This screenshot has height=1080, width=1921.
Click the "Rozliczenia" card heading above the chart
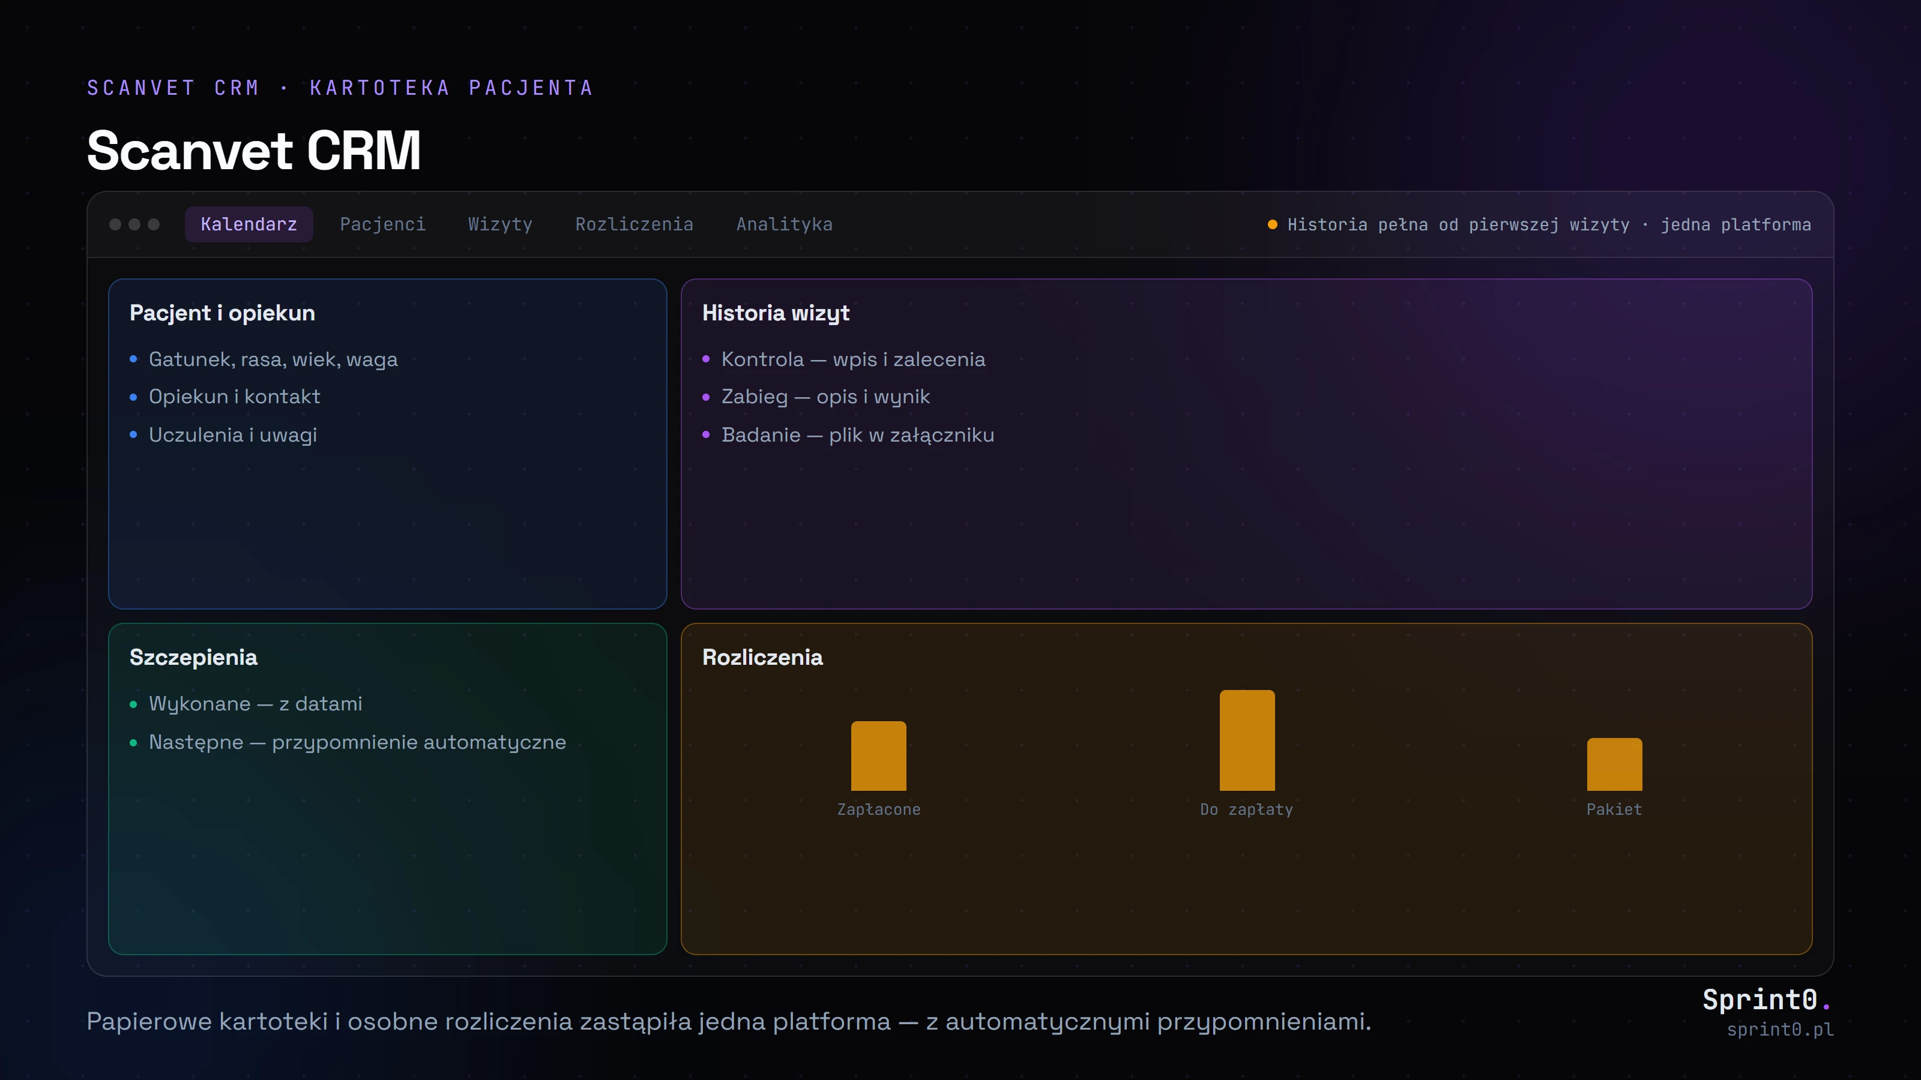762,658
